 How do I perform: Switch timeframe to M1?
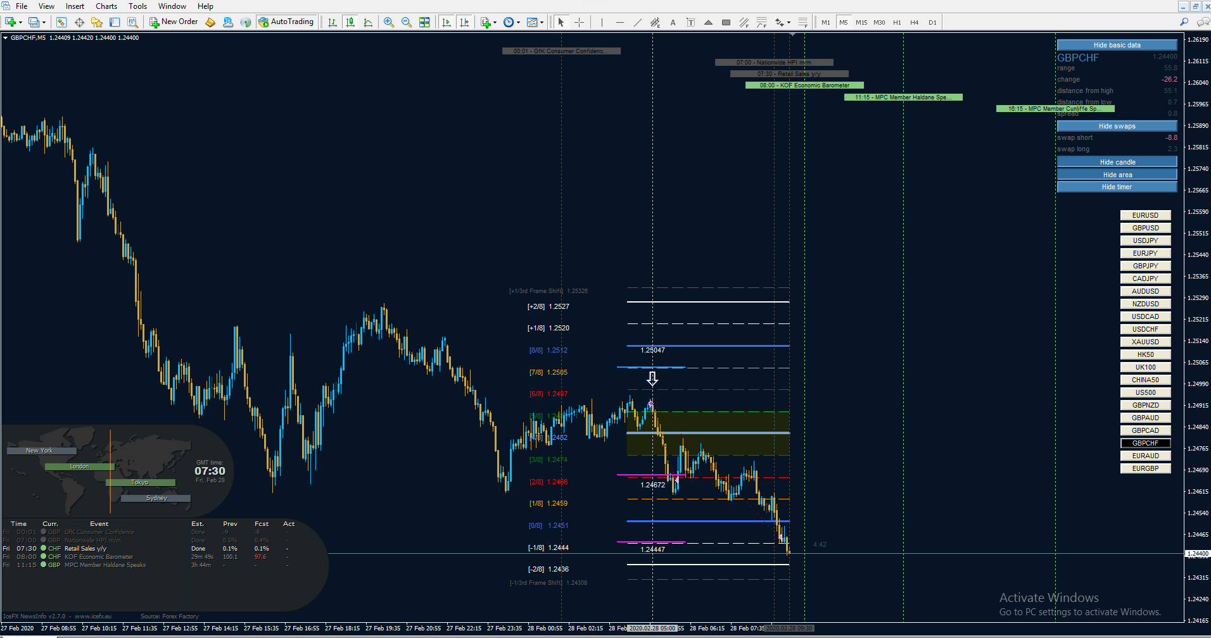(825, 22)
